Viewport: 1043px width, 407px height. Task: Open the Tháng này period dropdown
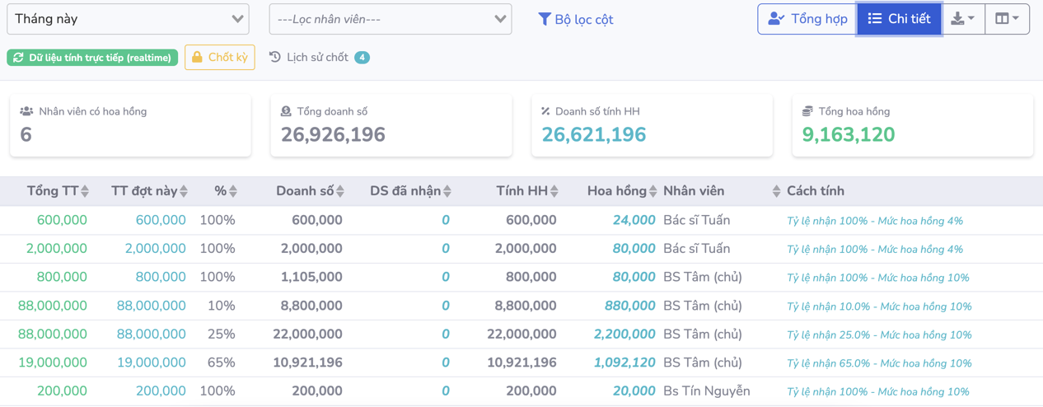pos(128,19)
